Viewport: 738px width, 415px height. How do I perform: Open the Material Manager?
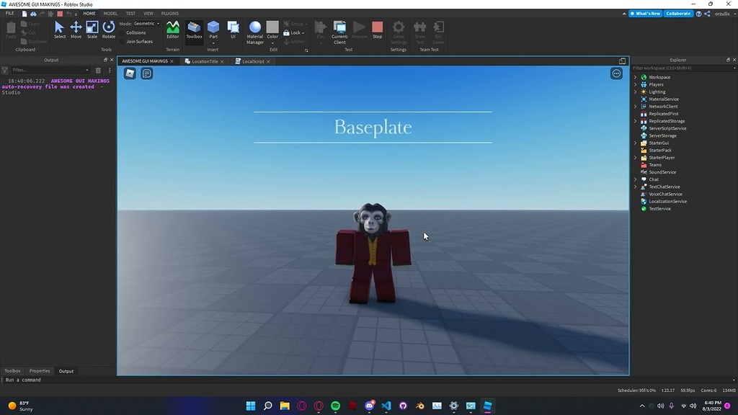click(254, 30)
